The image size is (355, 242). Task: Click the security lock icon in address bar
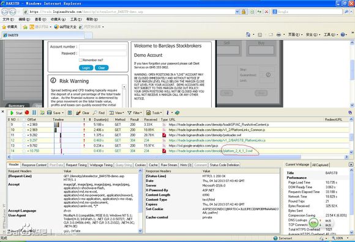(x=244, y=12)
